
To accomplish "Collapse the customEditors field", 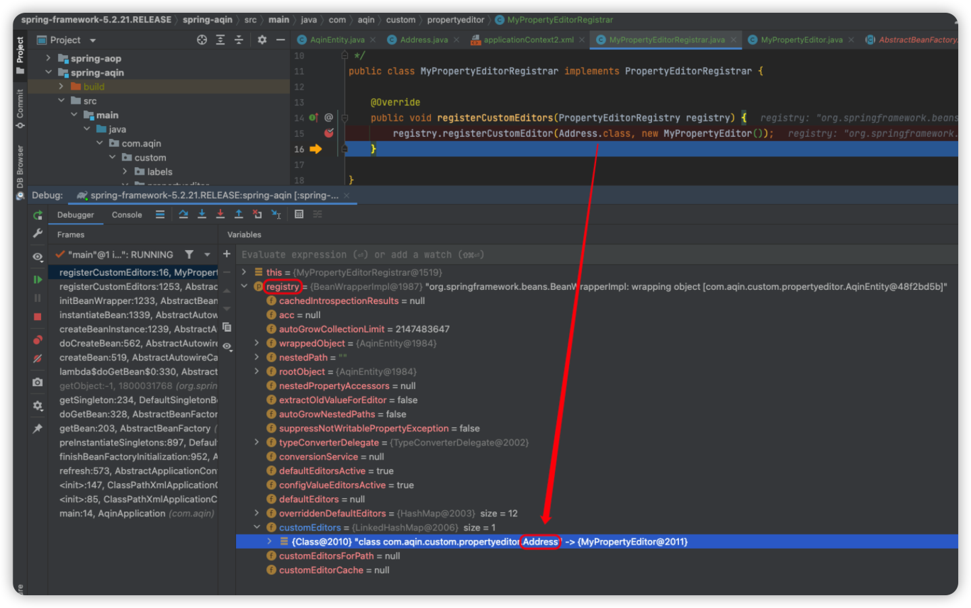I will [256, 527].
